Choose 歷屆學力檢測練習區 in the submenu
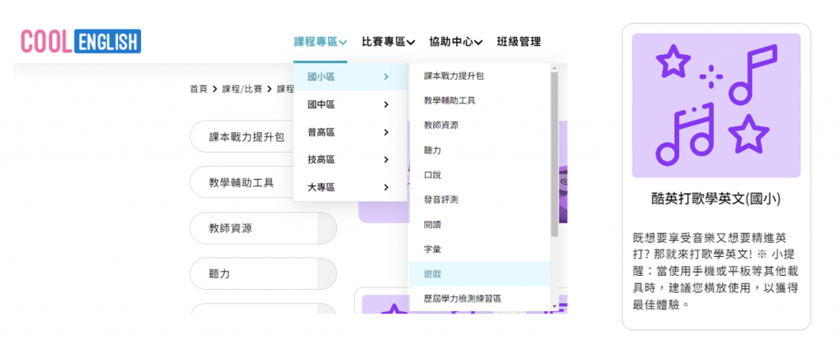840x353 pixels. tap(479, 298)
